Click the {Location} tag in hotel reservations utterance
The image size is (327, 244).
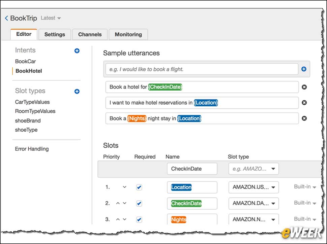206,103
